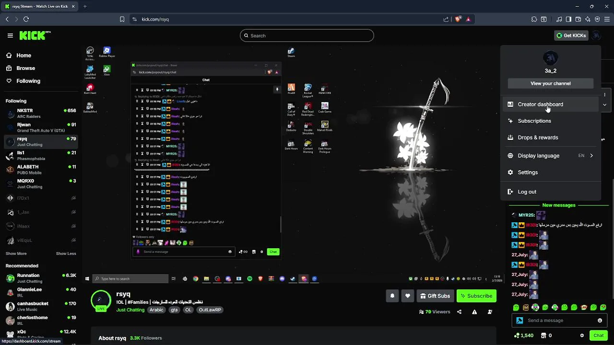Click icon right of report triangle
Screen dimensions: 614x345
pyautogui.click(x=490, y=312)
